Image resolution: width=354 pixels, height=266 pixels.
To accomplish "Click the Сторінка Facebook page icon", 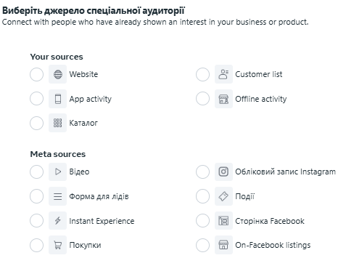I will click(x=223, y=221).
